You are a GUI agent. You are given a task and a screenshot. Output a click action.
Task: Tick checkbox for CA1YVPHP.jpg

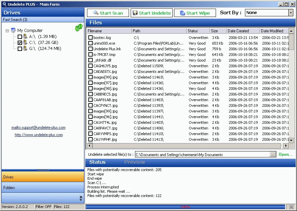click(91, 139)
